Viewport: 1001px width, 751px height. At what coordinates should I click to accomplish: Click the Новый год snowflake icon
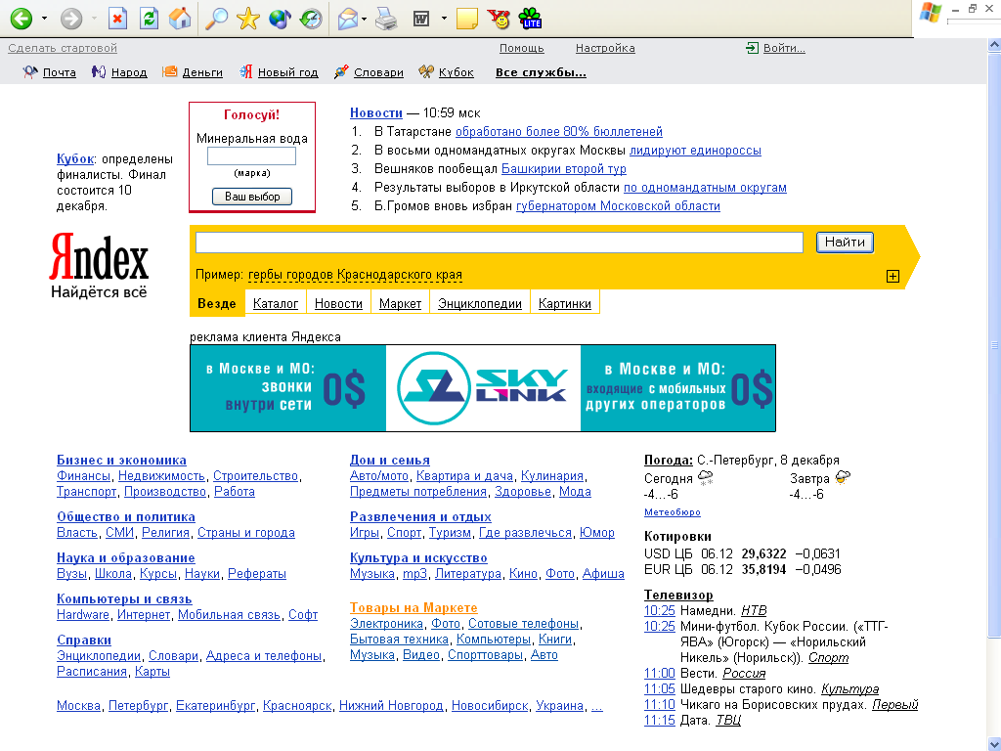click(x=245, y=72)
